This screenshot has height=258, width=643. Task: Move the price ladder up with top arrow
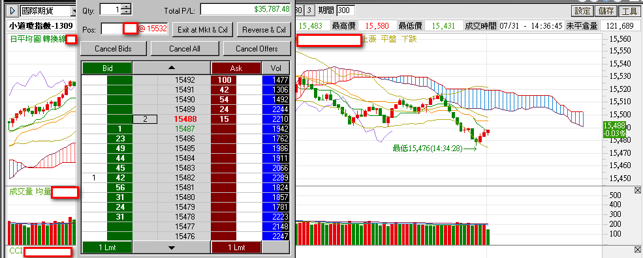[172, 68]
